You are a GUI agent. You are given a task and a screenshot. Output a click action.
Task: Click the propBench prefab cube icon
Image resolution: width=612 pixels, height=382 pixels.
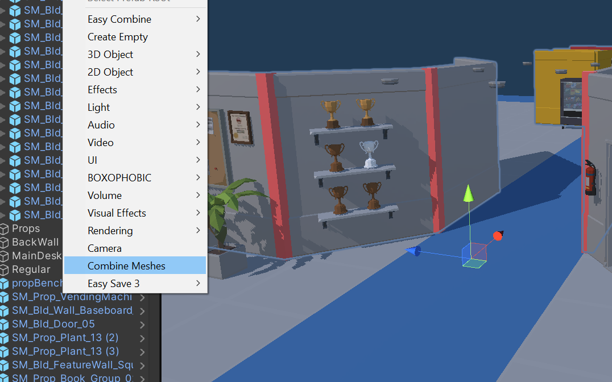coord(5,283)
